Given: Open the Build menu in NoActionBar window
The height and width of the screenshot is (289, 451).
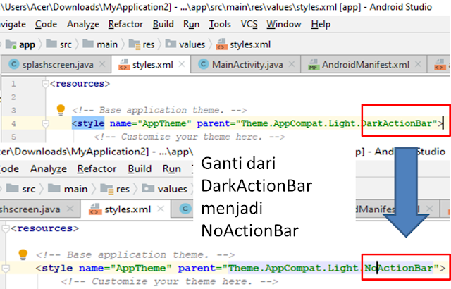Looking at the screenshot, I should pyautogui.click(x=140, y=168).
